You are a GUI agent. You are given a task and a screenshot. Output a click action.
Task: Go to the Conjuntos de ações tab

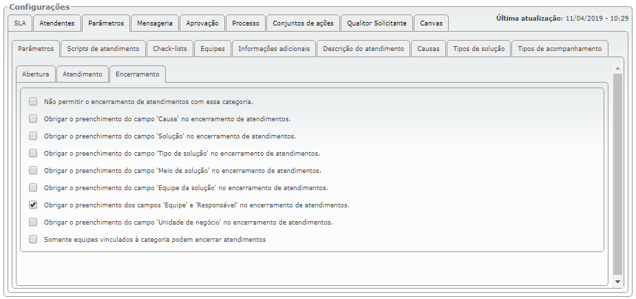tap(303, 23)
